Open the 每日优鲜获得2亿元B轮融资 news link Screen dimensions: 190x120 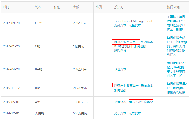177,88
